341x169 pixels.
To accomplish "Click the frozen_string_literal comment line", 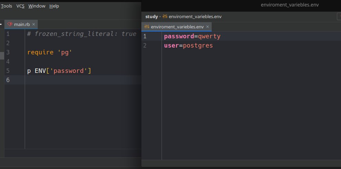I will [x=82, y=34].
